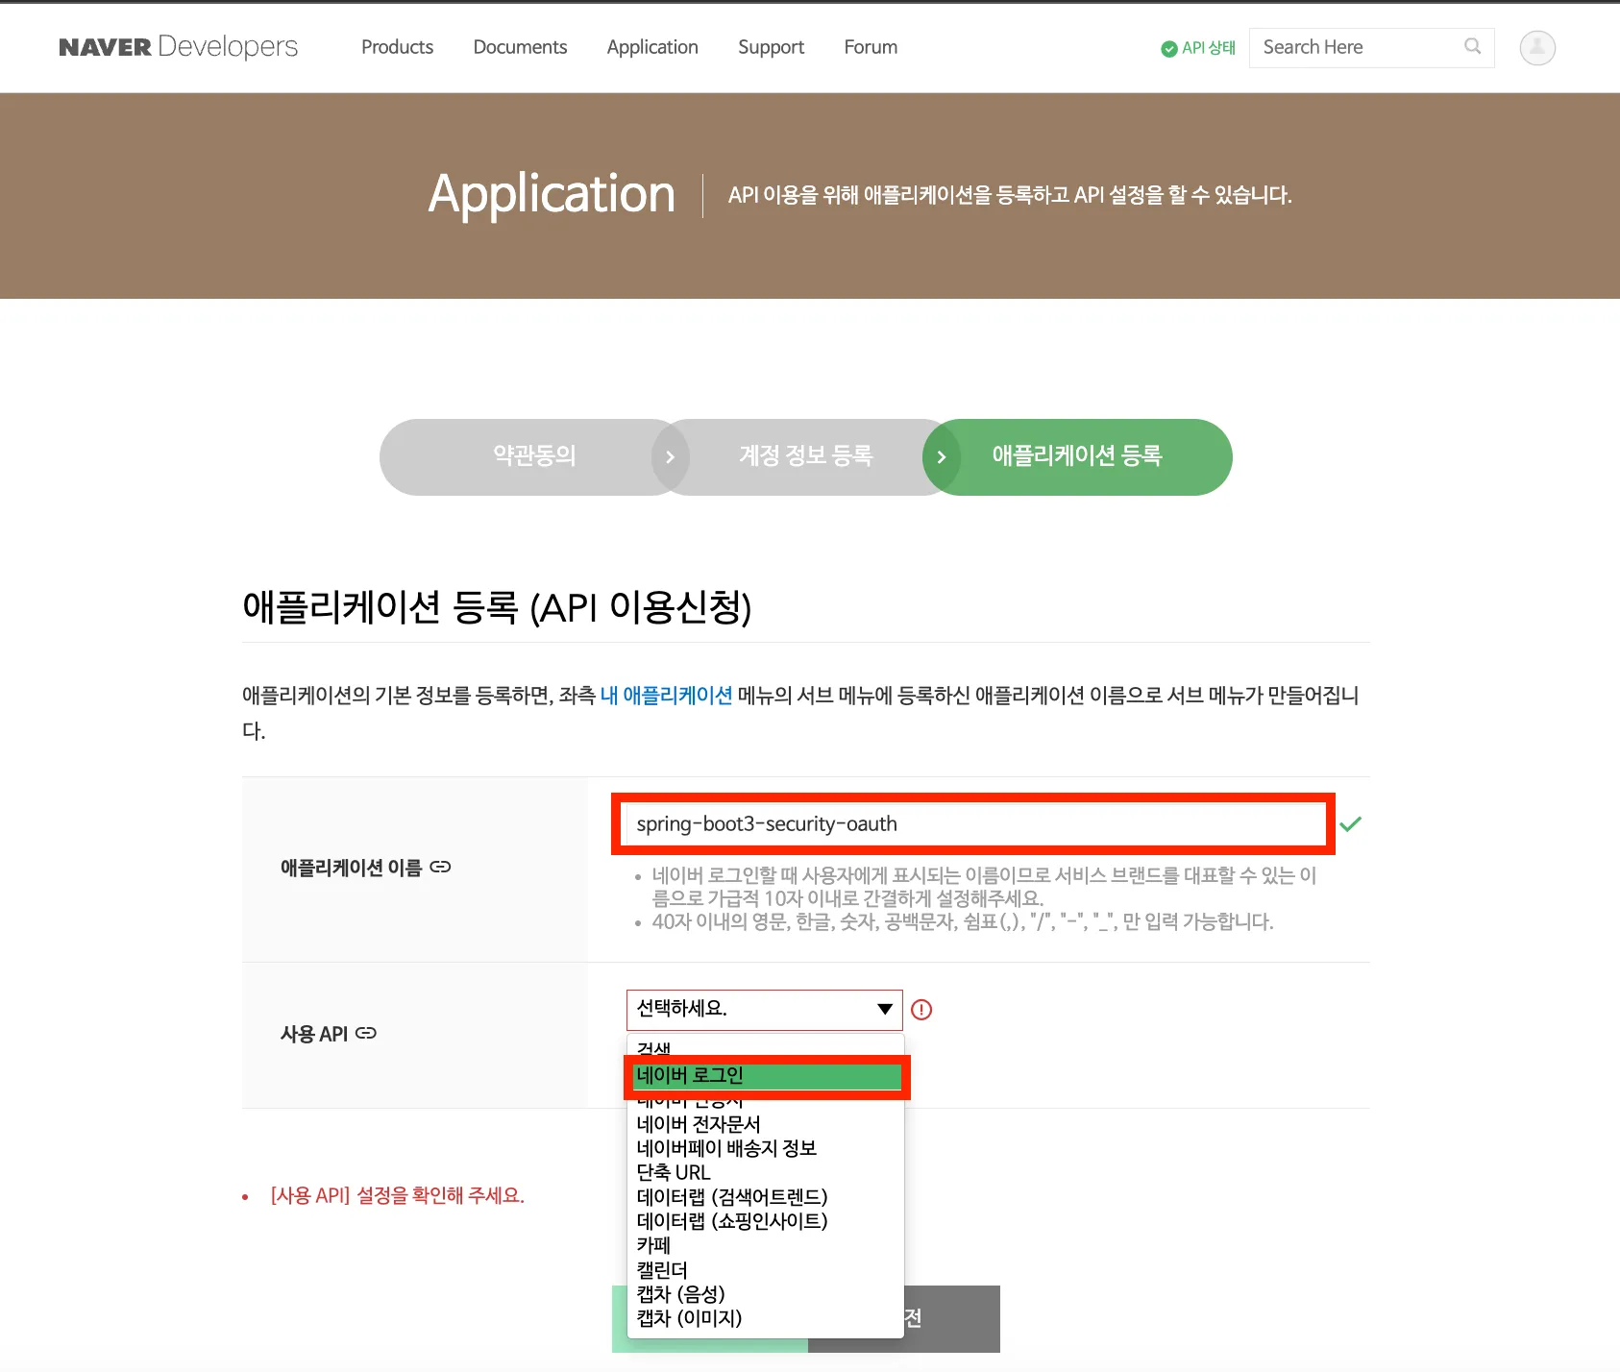Image resolution: width=1620 pixels, height=1372 pixels.
Task: Click the application name input field
Action: point(973,824)
